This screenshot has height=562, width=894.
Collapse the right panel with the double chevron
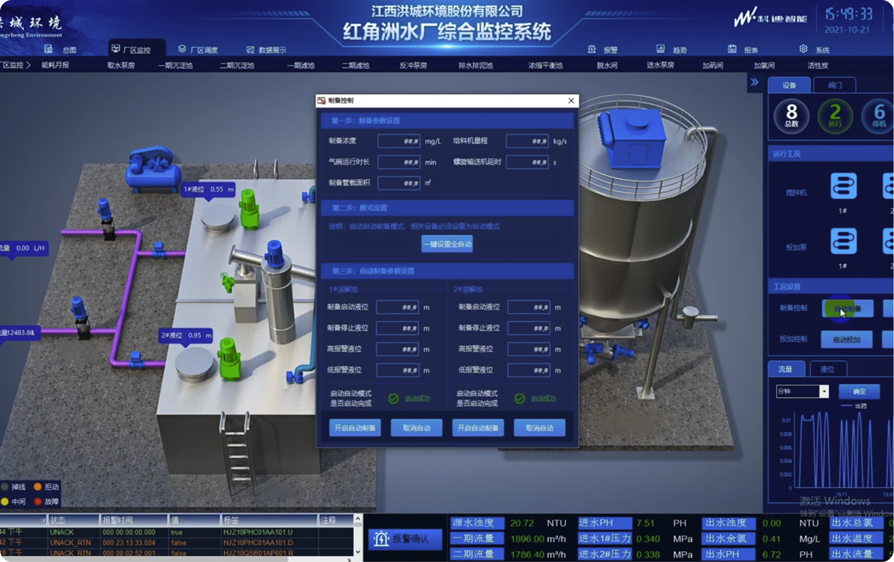tap(754, 82)
